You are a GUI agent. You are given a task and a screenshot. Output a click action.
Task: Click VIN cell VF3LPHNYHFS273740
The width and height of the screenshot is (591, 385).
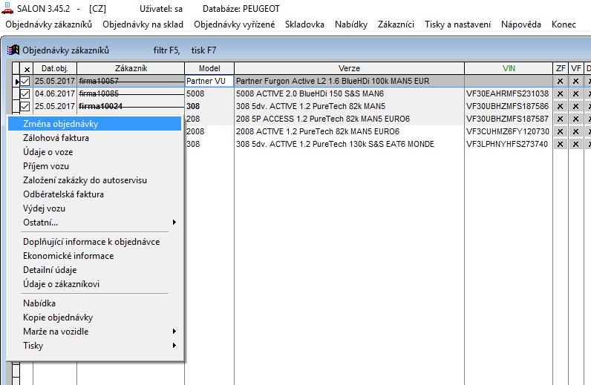click(x=509, y=144)
